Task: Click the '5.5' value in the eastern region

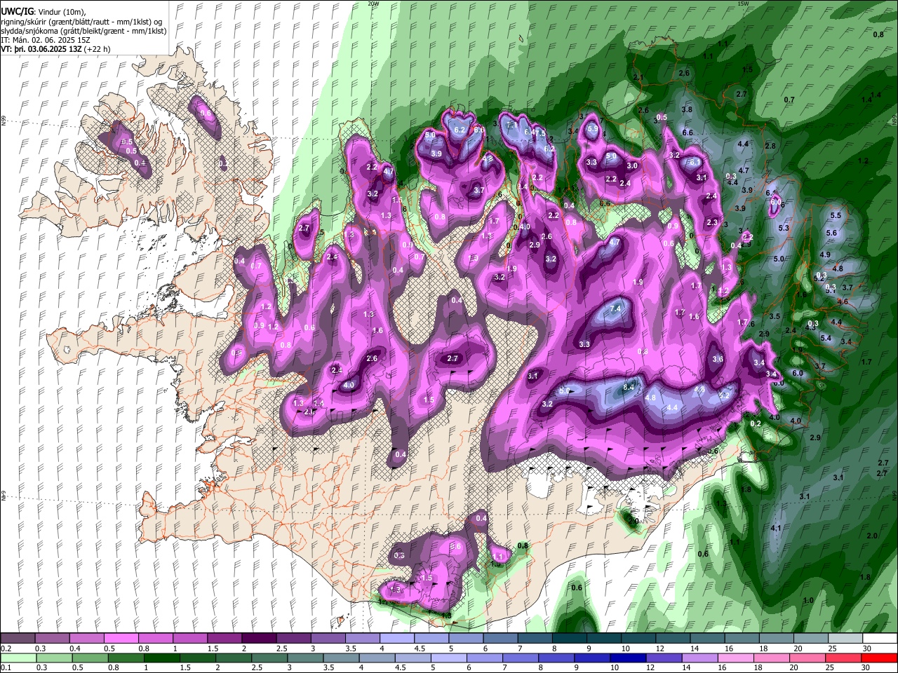Action: [x=835, y=215]
